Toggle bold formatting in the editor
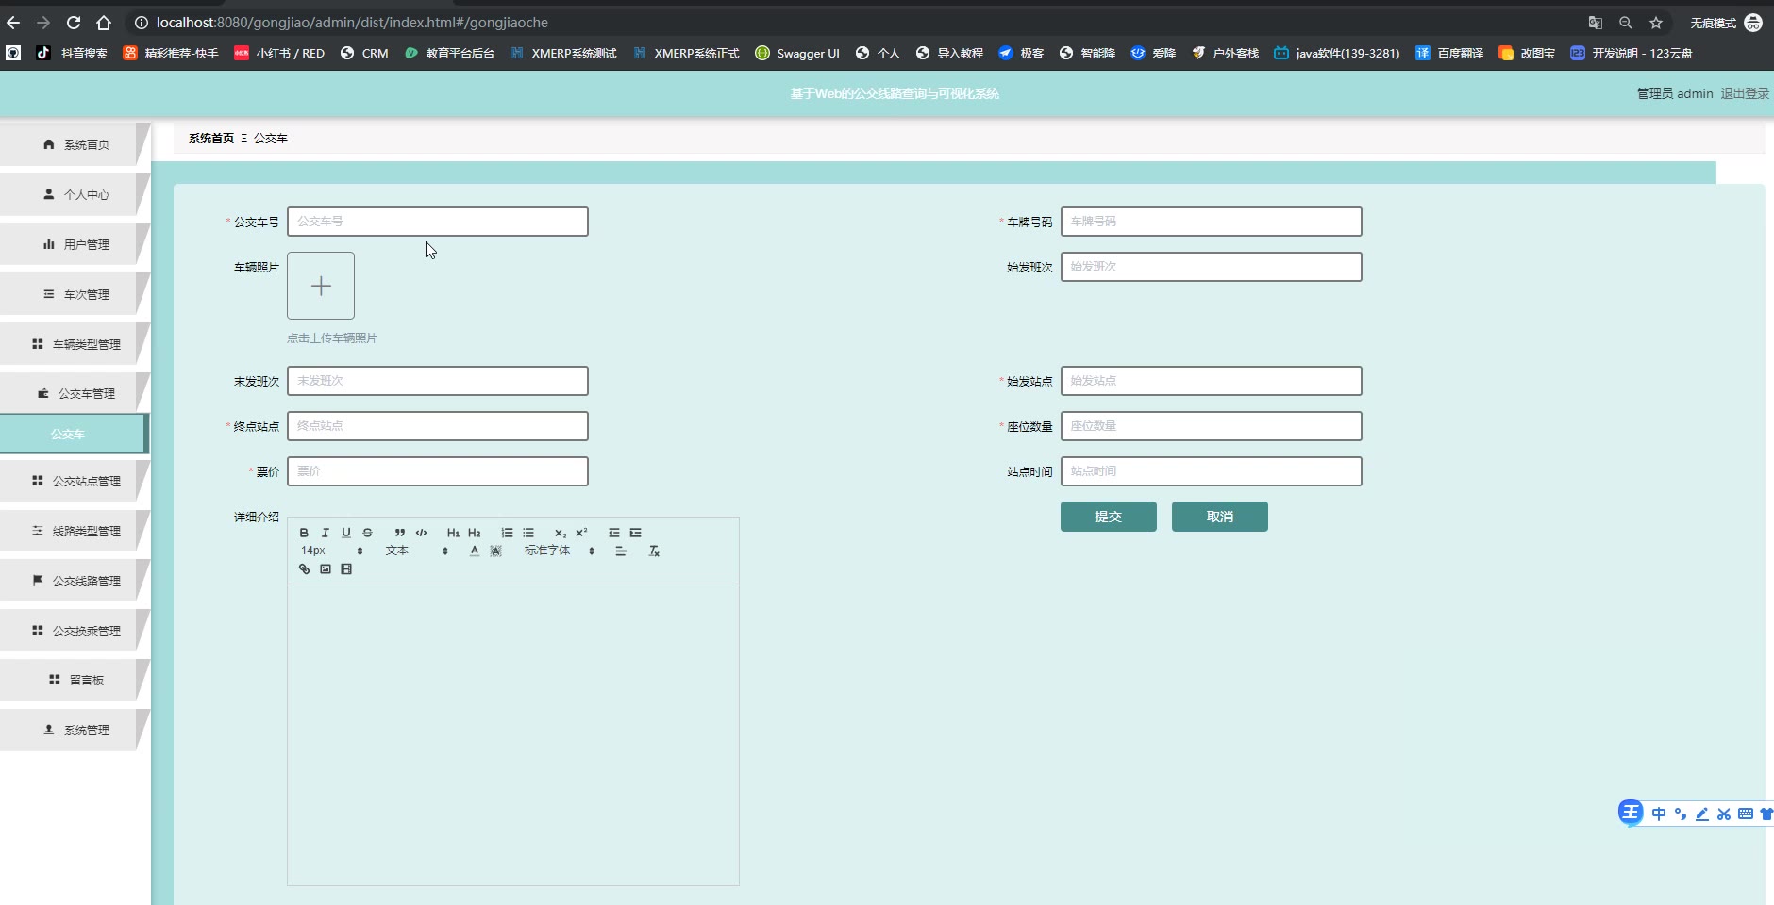The image size is (1774, 905). 304,533
